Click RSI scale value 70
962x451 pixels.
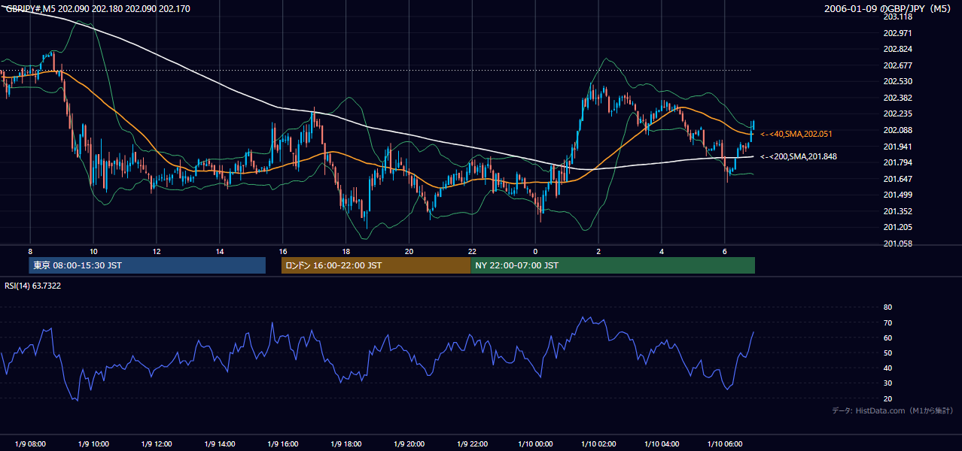pyautogui.click(x=887, y=322)
